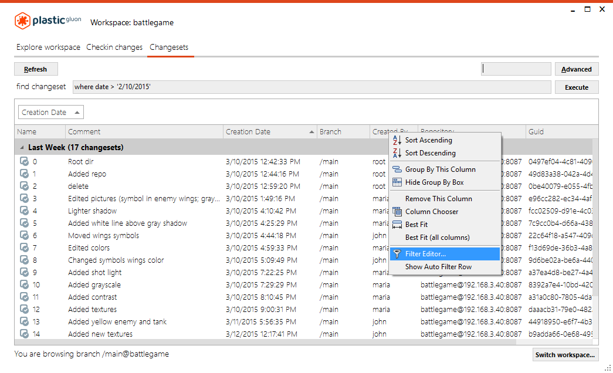Click the repository cell in row 14
613x373 pixels.
471,334
